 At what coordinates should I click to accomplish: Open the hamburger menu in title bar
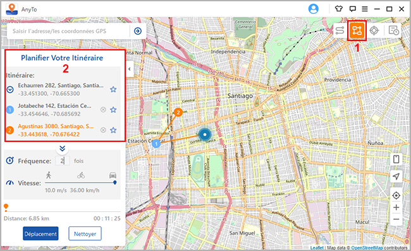coord(365,9)
